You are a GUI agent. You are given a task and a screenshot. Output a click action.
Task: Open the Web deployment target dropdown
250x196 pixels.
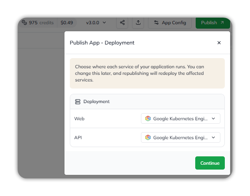(181, 118)
